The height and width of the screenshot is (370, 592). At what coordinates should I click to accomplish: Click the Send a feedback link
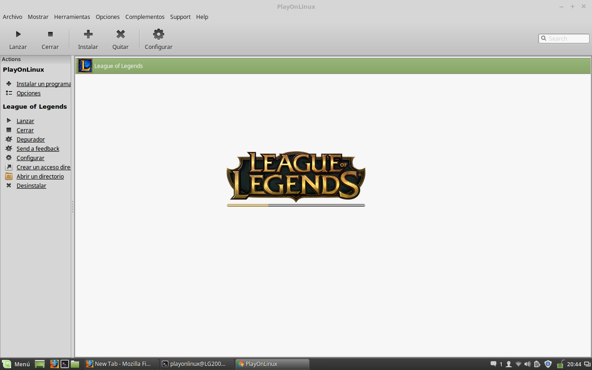point(38,148)
